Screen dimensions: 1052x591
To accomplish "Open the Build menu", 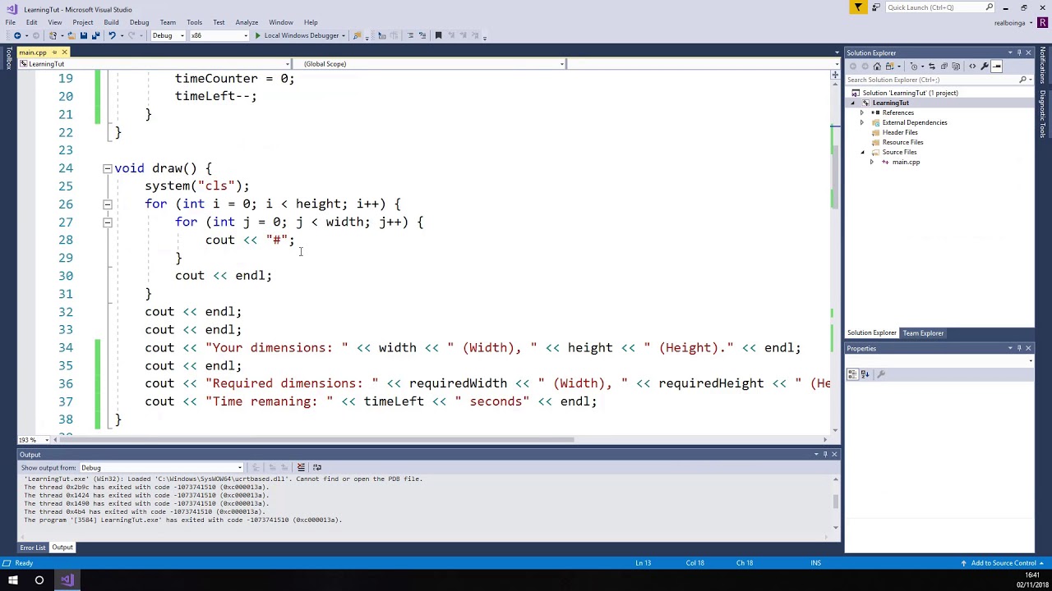I will tap(111, 22).
